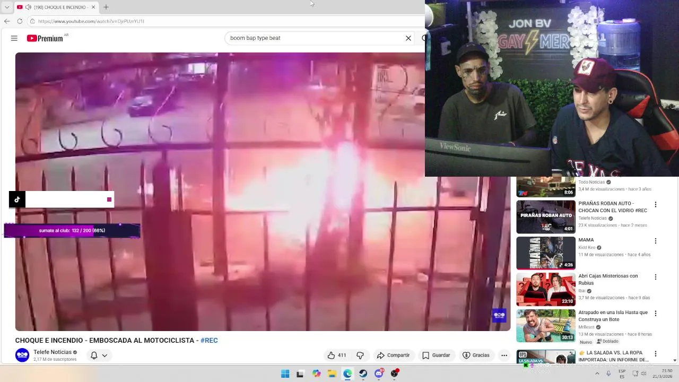Mute tab via the speaker icon on tab

[x=28, y=7]
